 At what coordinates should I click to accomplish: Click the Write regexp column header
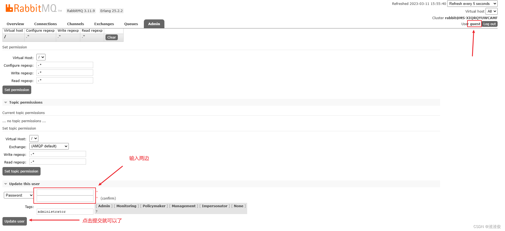point(68,31)
